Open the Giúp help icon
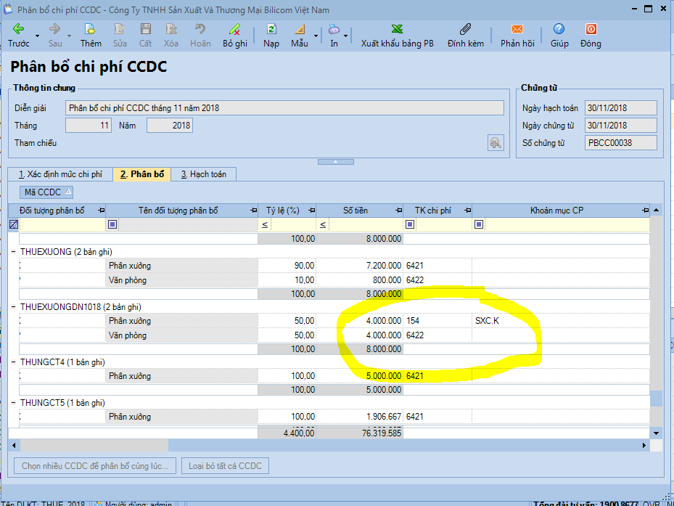 (x=559, y=30)
